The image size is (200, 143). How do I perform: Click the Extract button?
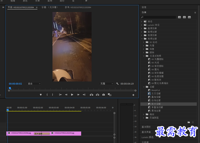97,94
